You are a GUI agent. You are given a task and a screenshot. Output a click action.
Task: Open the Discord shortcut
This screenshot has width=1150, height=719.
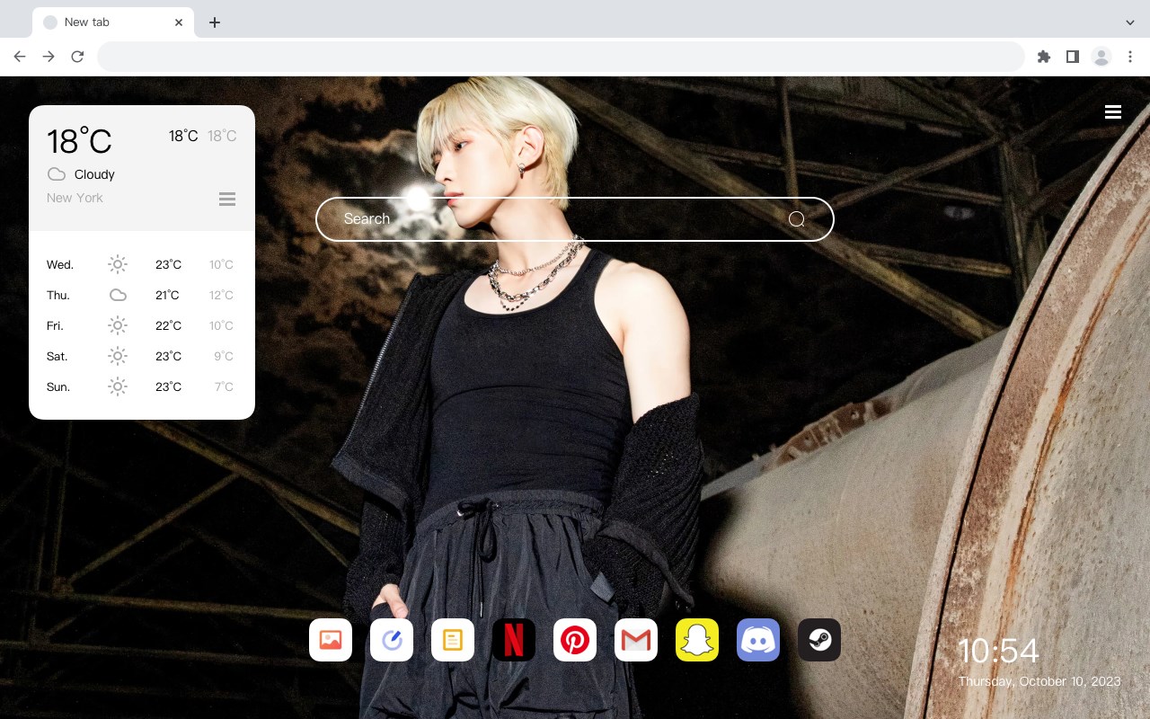click(x=758, y=640)
